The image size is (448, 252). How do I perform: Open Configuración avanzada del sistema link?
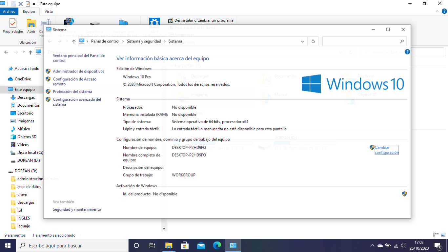(x=77, y=102)
